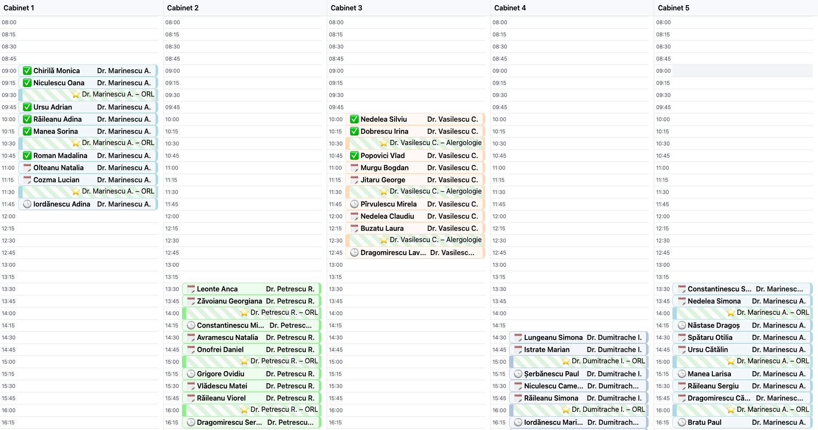Image resolution: width=818 pixels, height=430 pixels.
Task: Click the clock icon beside Pîrvulescu Mirela
Action: coord(354,204)
